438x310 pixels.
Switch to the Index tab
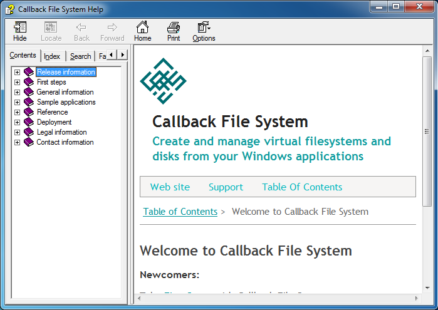pos(52,56)
